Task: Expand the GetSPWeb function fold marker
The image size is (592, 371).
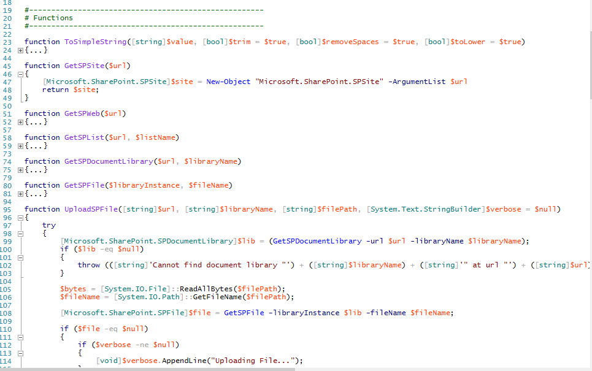Action: 20,122
